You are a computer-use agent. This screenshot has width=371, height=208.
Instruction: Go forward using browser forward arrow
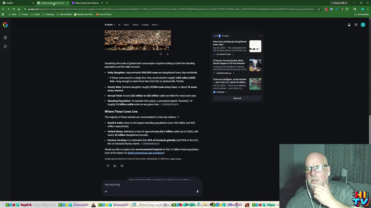click(8, 9)
